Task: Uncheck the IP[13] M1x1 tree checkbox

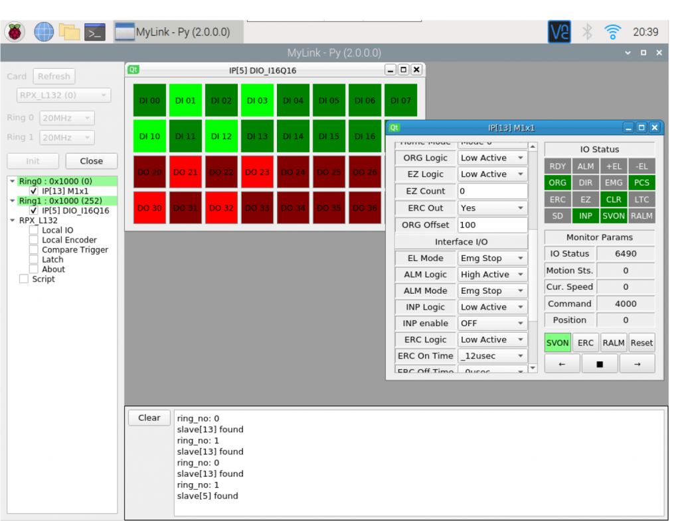Action: [33, 191]
